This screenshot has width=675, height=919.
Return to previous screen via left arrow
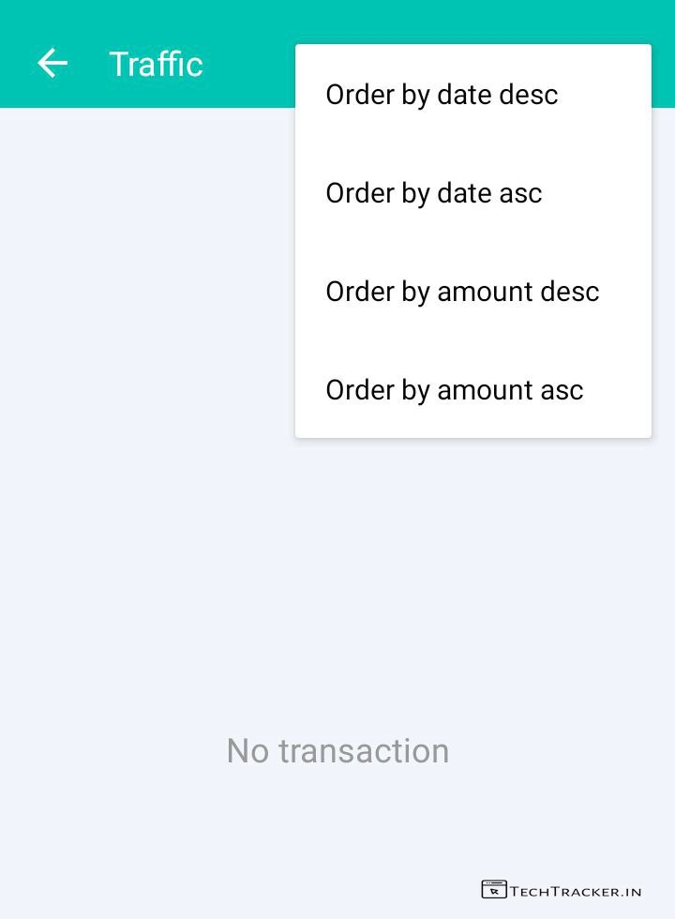52,64
